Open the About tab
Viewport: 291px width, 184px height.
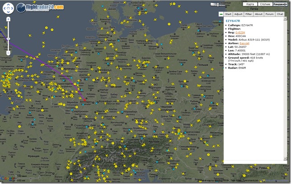coord(258,14)
